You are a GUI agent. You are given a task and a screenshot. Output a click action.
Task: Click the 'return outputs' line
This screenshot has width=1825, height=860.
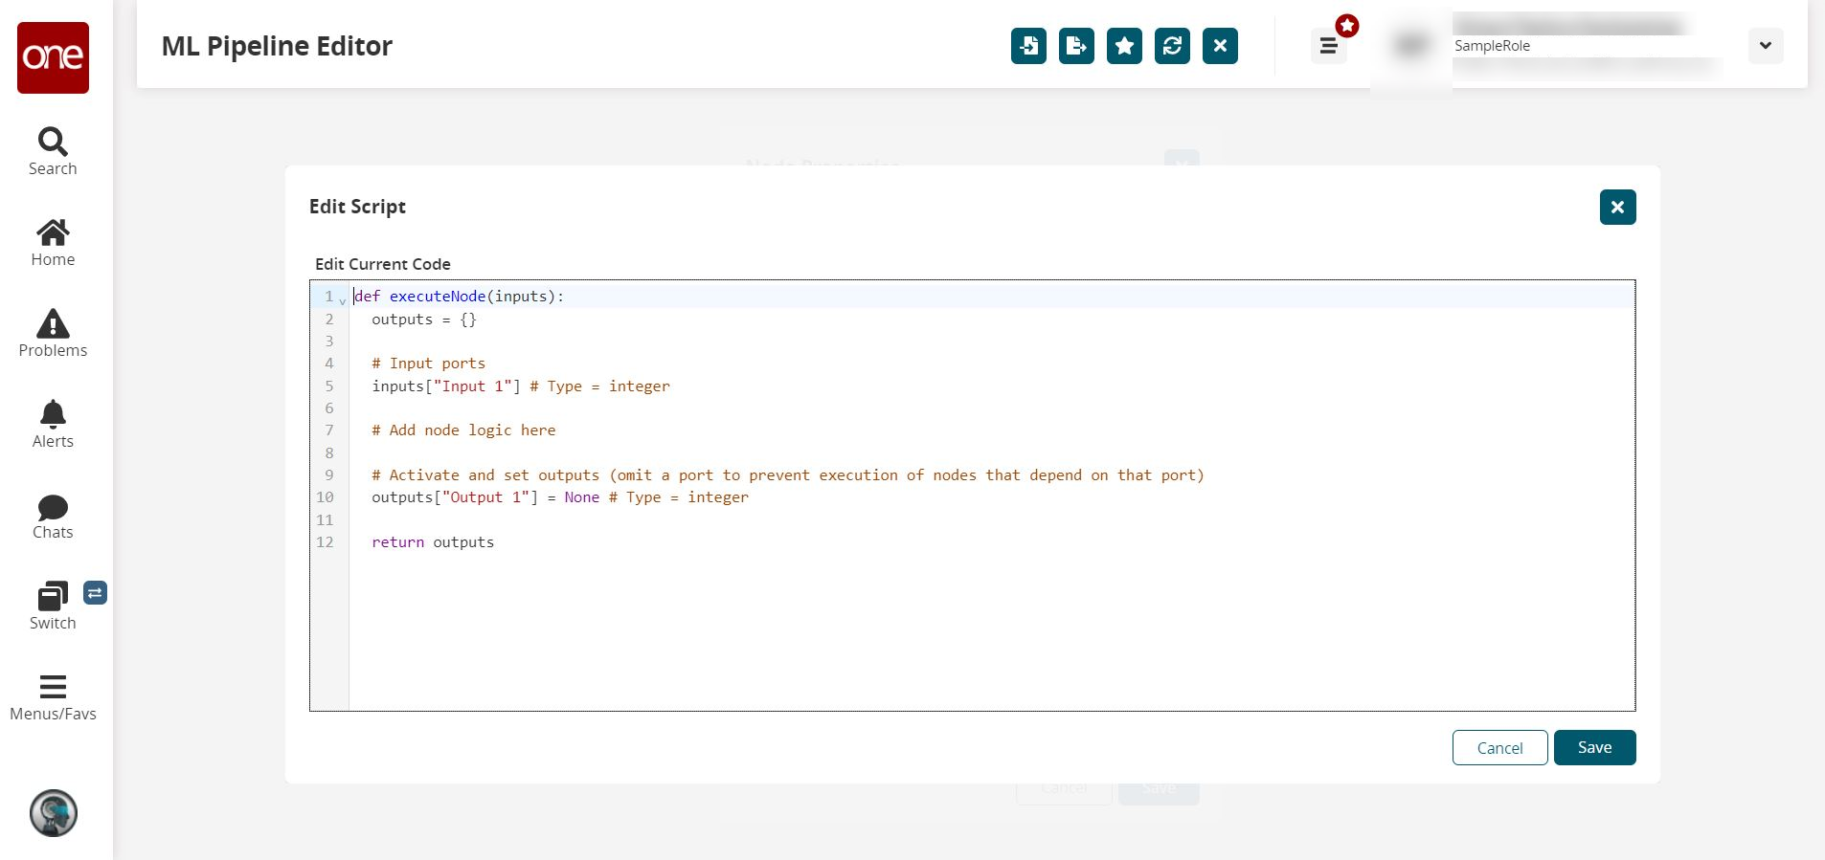pos(433,542)
